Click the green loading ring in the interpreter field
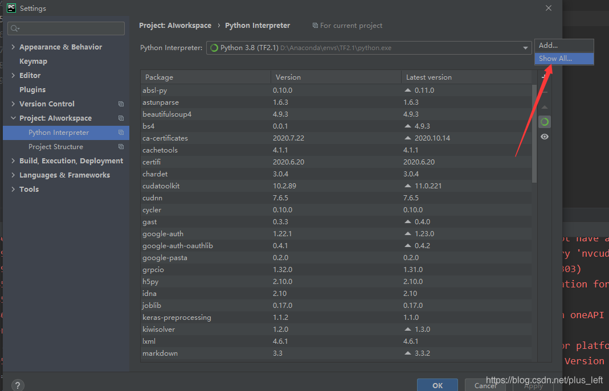This screenshot has width=609, height=391. pos(214,48)
